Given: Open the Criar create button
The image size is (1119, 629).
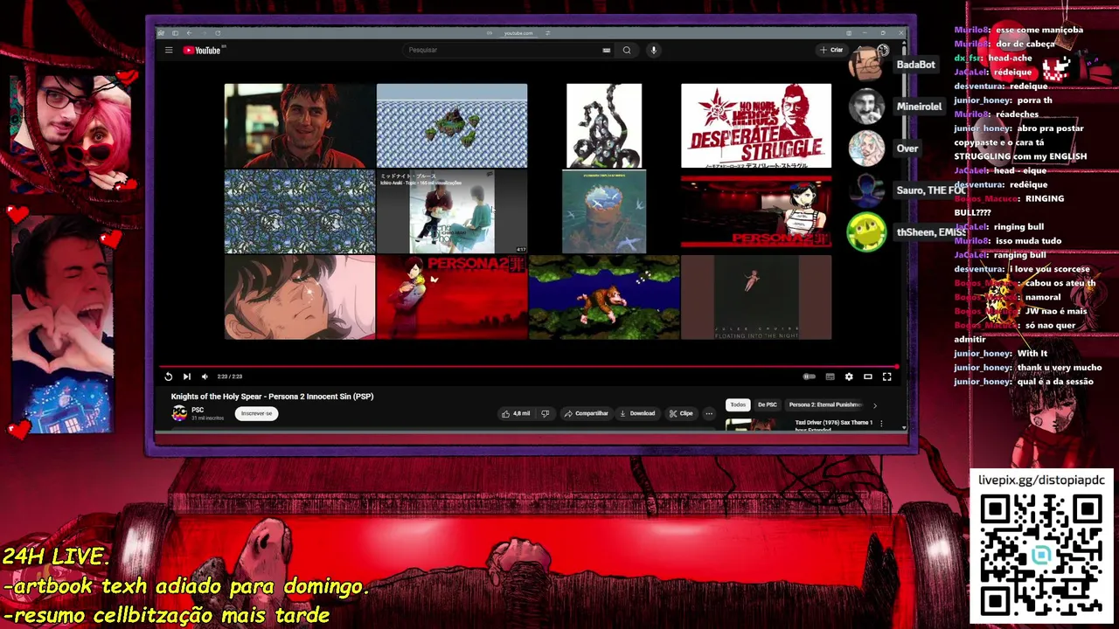Looking at the screenshot, I should (x=831, y=50).
